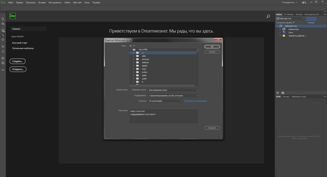Open the 'Разрывы строк' dropdown
The height and width of the screenshot is (177, 327).
[x=173, y=90]
